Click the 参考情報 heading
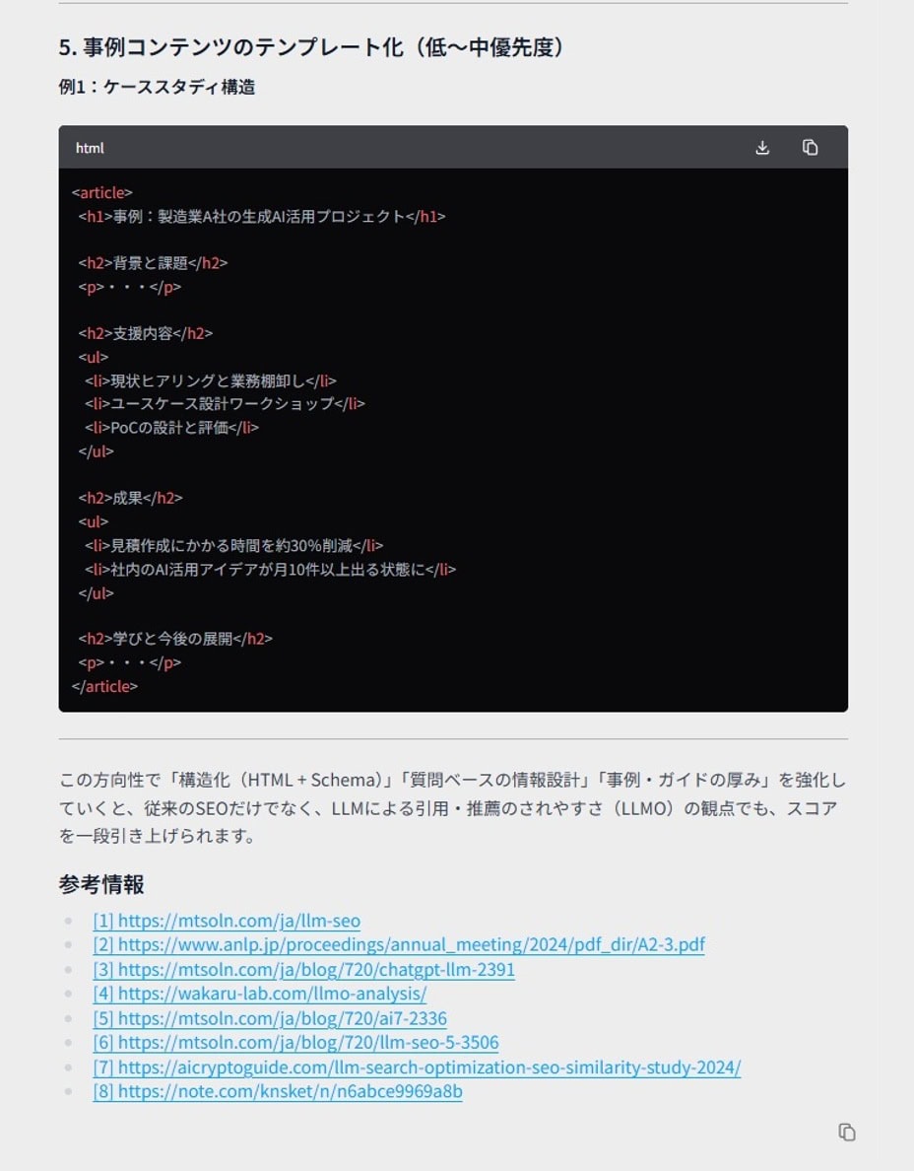 [101, 884]
